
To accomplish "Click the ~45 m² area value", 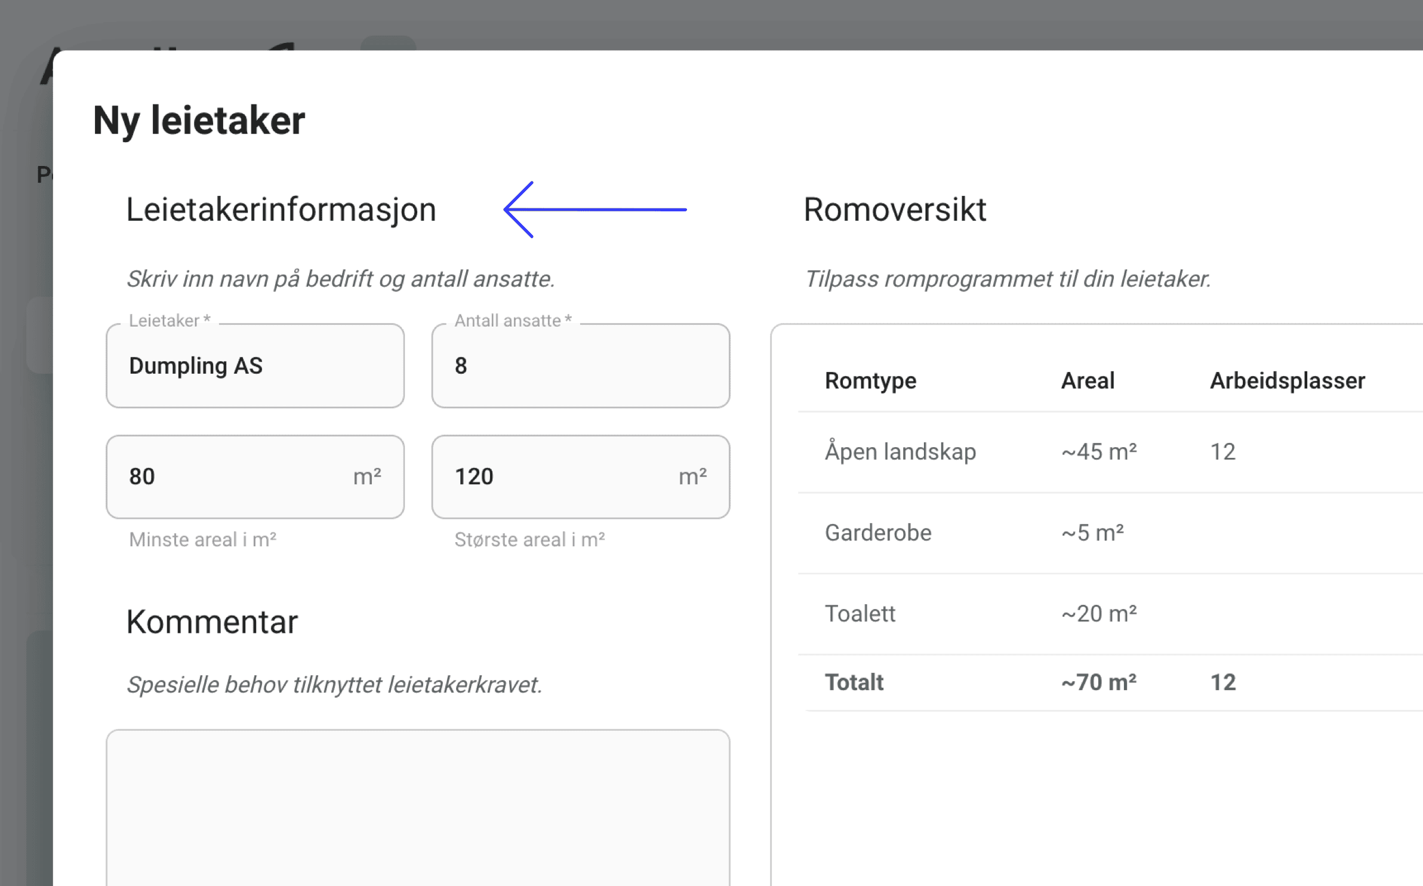I will click(x=1098, y=452).
